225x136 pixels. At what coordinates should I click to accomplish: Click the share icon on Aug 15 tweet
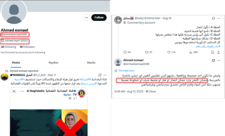pyautogui.click(x=218, y=53)
